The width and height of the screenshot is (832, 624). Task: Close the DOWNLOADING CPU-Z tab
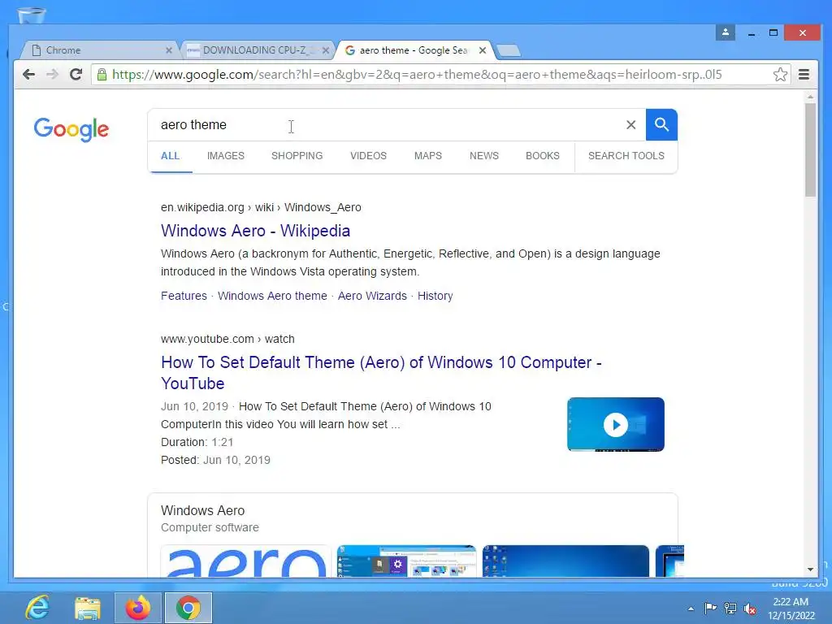pos(326,50)
